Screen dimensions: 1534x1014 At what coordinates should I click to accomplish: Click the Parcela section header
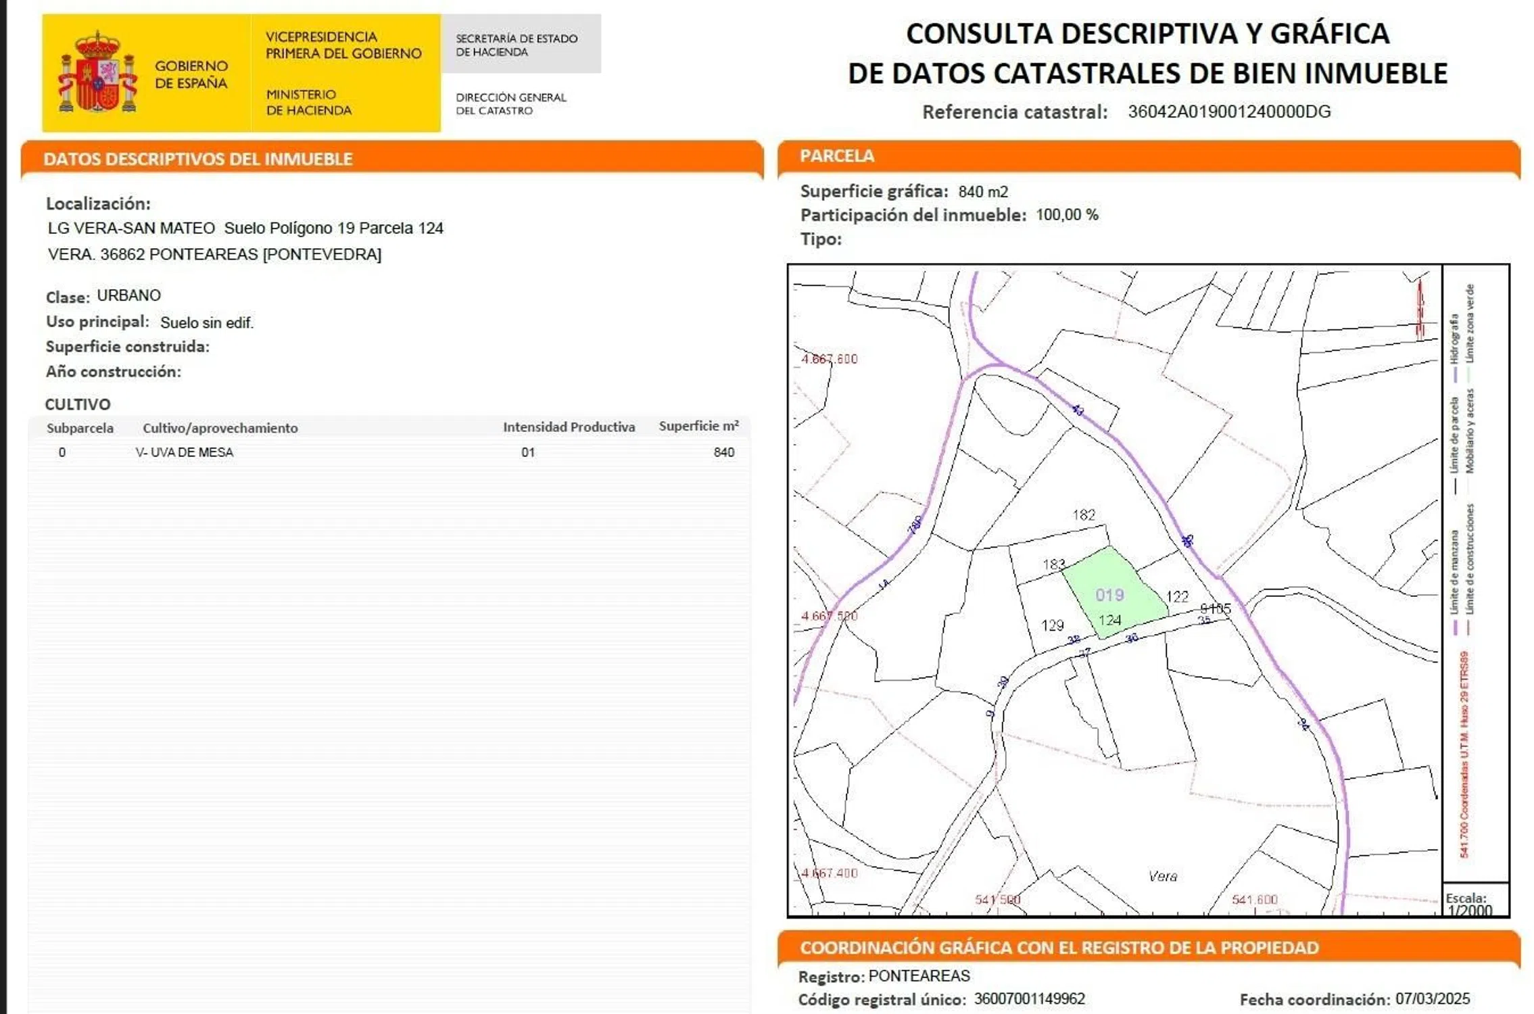pyautogui.click(x=837, y=156)
